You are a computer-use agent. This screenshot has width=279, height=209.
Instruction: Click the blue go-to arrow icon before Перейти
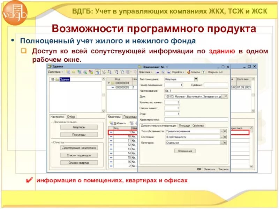click(168, 72)
